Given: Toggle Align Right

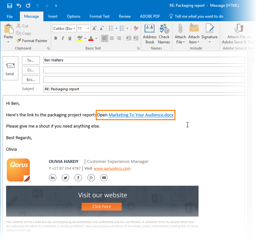Looking at the screenshot, I should click(119, 38).
